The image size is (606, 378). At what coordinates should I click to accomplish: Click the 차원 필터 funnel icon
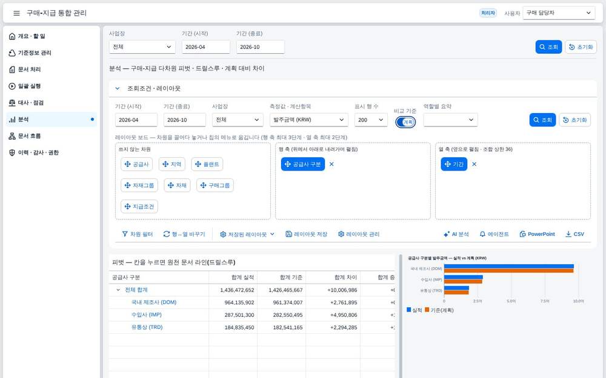pyautogui.click(x=125, y=234)
